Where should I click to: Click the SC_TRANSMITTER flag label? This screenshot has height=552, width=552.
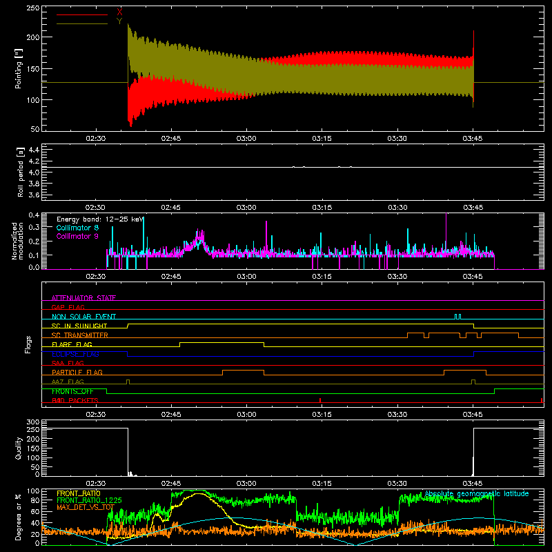(80, 335)
